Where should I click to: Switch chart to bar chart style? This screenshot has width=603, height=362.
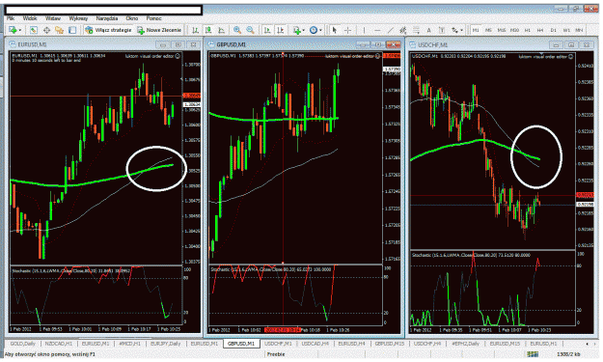coord(195,30)
